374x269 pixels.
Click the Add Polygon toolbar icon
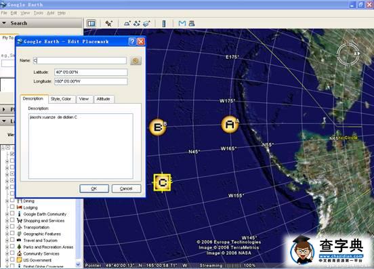(127, 23)
